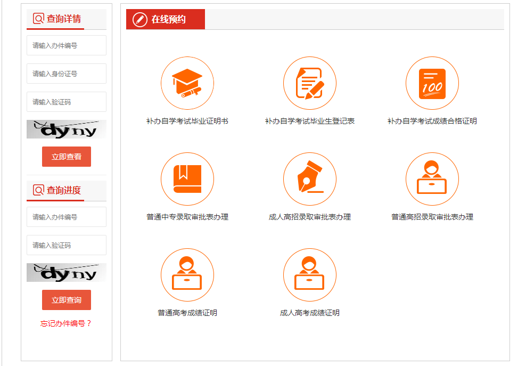Viewport: 526px width, 366px height.
Task: Select the 在线预约 tab header
Action: (166, 20)
